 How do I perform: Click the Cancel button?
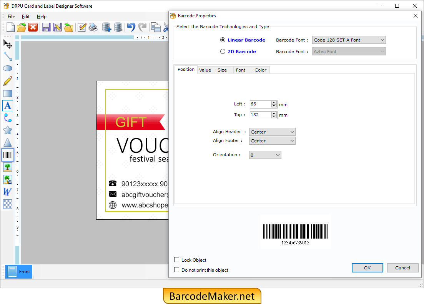[x=402, y=268]
